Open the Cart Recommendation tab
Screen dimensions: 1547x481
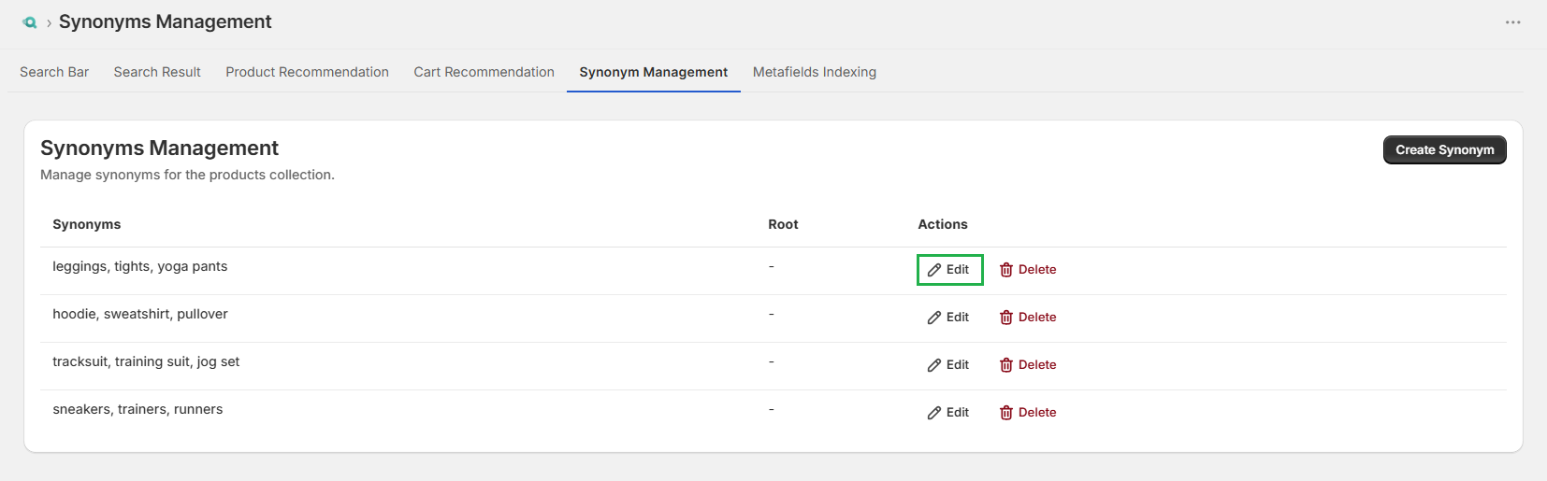click(x=484, y=72)
